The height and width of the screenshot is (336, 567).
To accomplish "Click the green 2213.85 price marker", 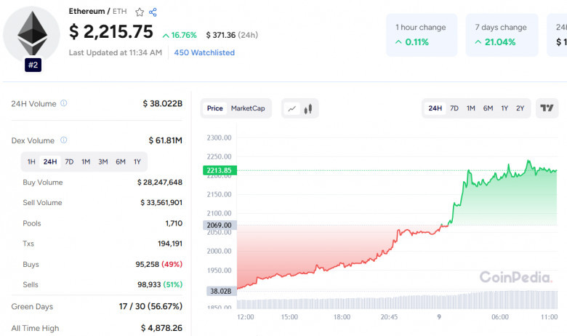I will click(x=220, y=170).
